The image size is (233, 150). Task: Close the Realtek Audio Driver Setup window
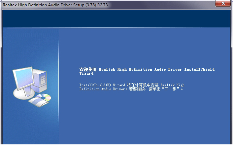coord(223,3)
